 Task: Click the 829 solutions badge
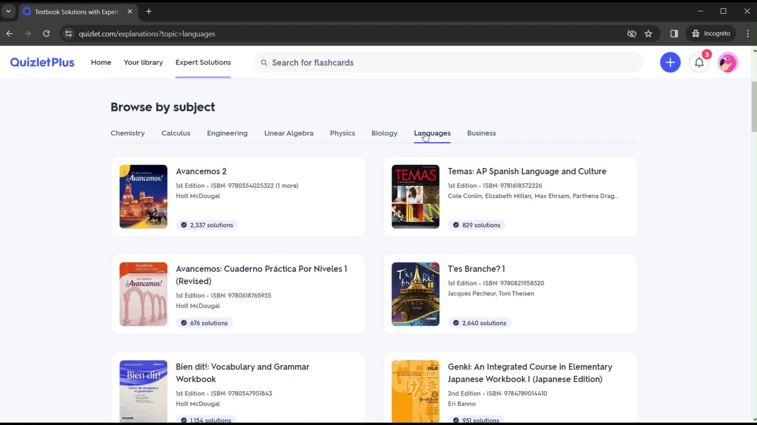[x=476, y=225]
